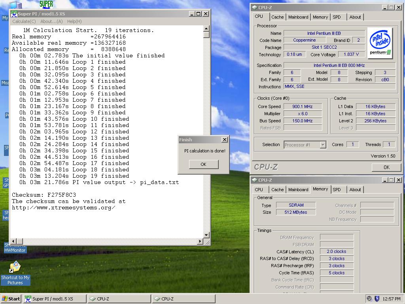This screenshot has width=405, height=304.
Task: Click OK in the Finish dialog
Action: click(x=204, y=164)
